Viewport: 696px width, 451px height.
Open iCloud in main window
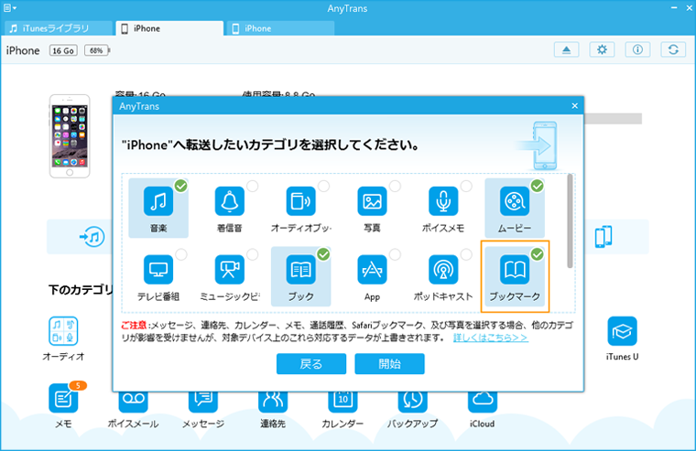coord(482,402)
